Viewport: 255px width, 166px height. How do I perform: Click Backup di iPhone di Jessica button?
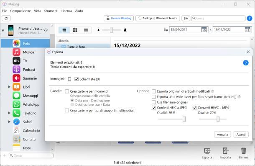(158, 18)
